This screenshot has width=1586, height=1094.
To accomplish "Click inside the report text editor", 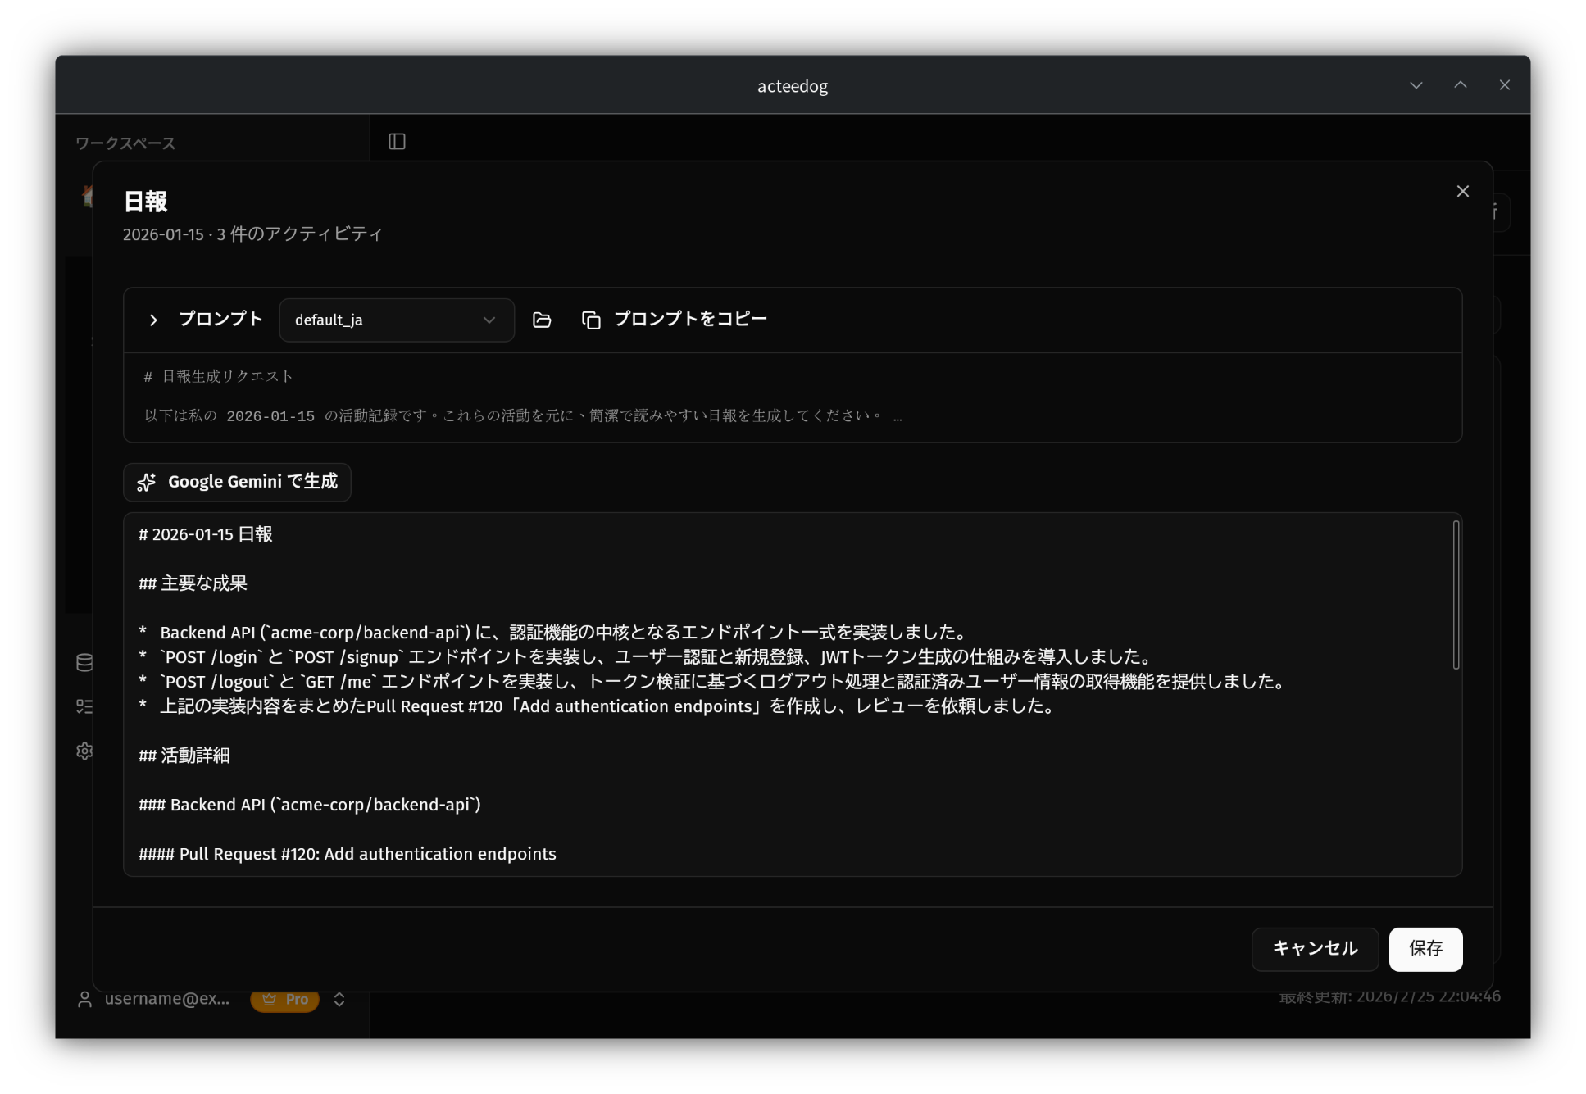I will coord(793,694).
